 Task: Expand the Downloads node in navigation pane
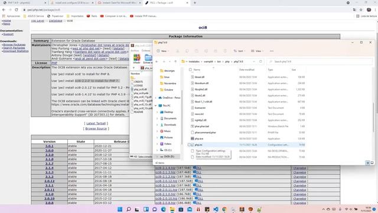(158, 125)
